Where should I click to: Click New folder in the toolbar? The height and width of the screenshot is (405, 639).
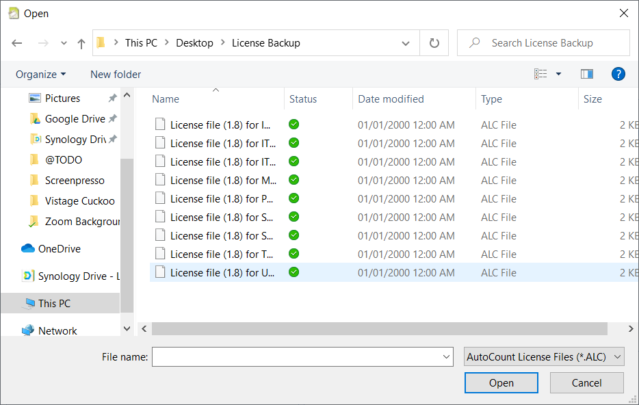pyautogui.click(x=116, y=74)
